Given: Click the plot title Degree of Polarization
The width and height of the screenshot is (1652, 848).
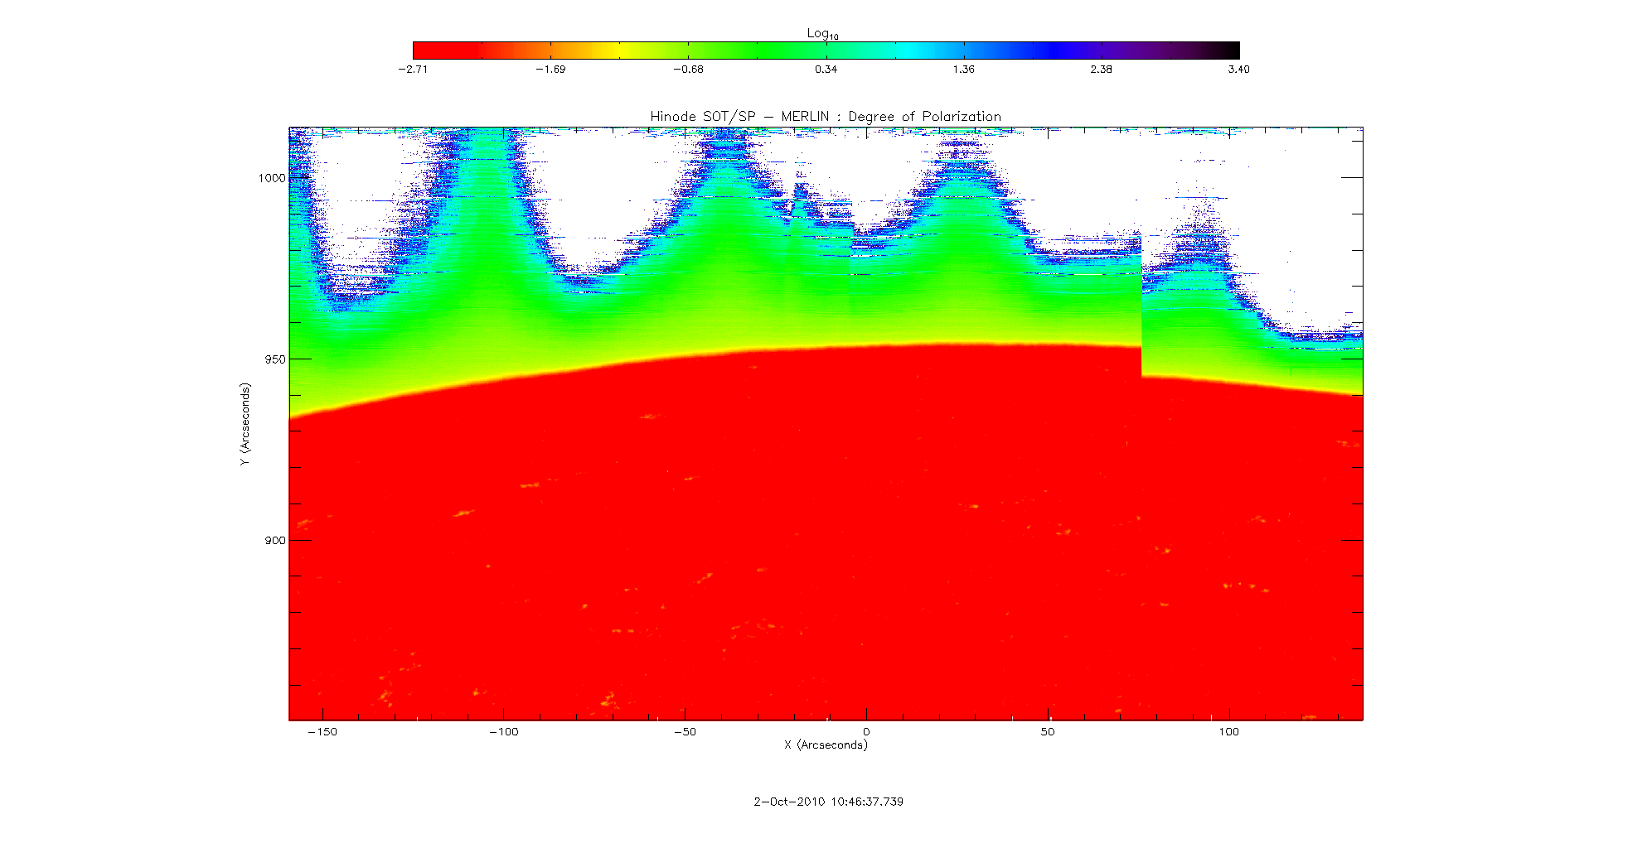Looking at the screenshot, I should tap(826, 117).
